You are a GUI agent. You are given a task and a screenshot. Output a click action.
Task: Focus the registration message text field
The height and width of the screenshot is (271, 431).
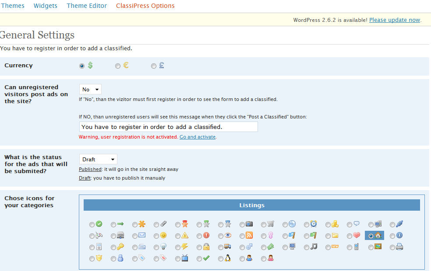(x=169, y=127)
